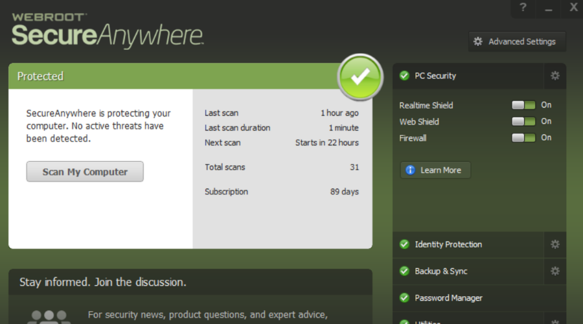The height and width of the screenshot is (324, 583).
Task: Open Advanced Settings
Action: [517, 41]
